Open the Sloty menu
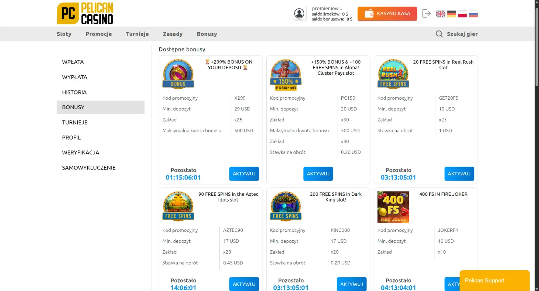 point(64,34)
